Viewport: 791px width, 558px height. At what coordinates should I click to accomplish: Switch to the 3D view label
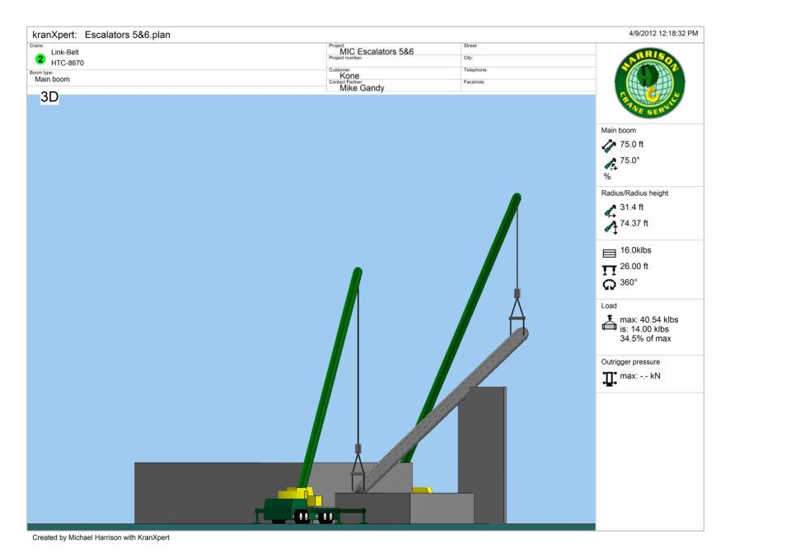(49, 98)
